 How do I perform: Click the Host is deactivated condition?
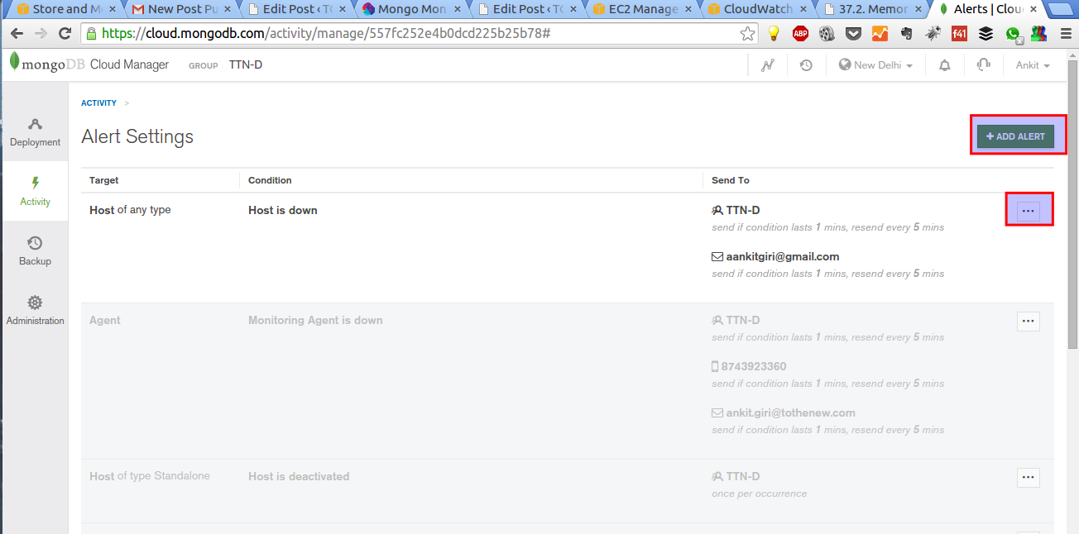click(x=299, y=476)
